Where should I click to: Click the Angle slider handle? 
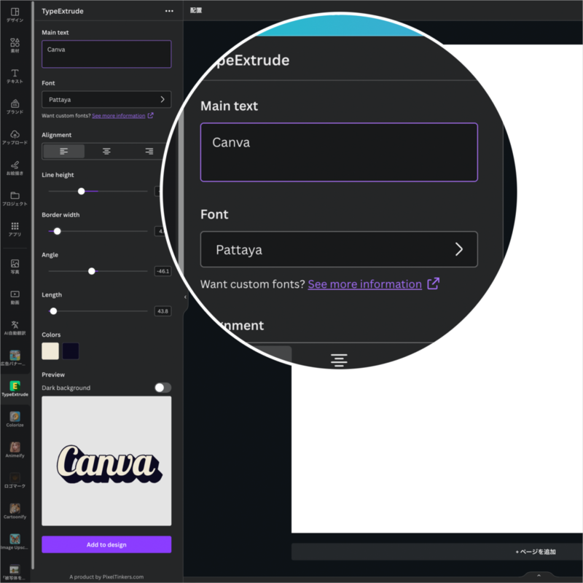click(92, 271)
